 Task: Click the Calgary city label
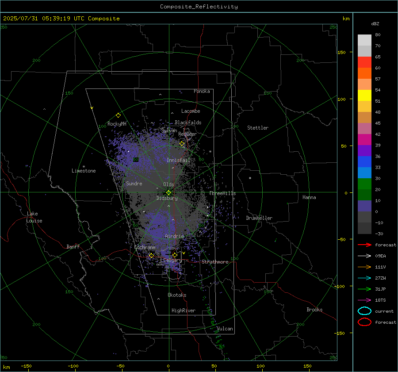(172, 260)
